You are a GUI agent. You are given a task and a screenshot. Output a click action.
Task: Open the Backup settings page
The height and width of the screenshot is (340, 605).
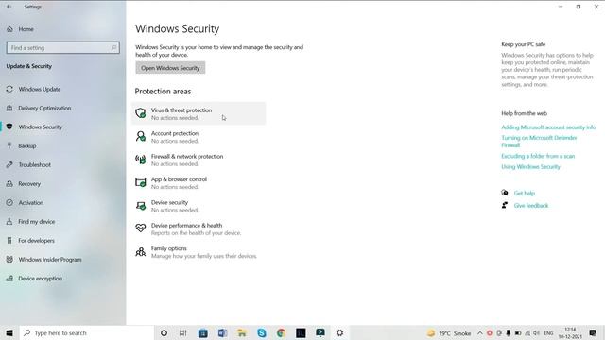[x=27, y=145]
